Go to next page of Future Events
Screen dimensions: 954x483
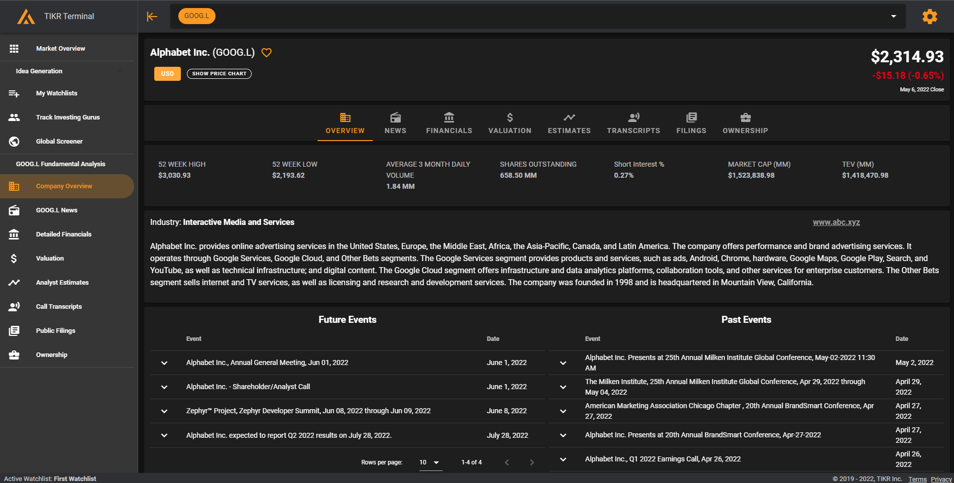(532, 462)
